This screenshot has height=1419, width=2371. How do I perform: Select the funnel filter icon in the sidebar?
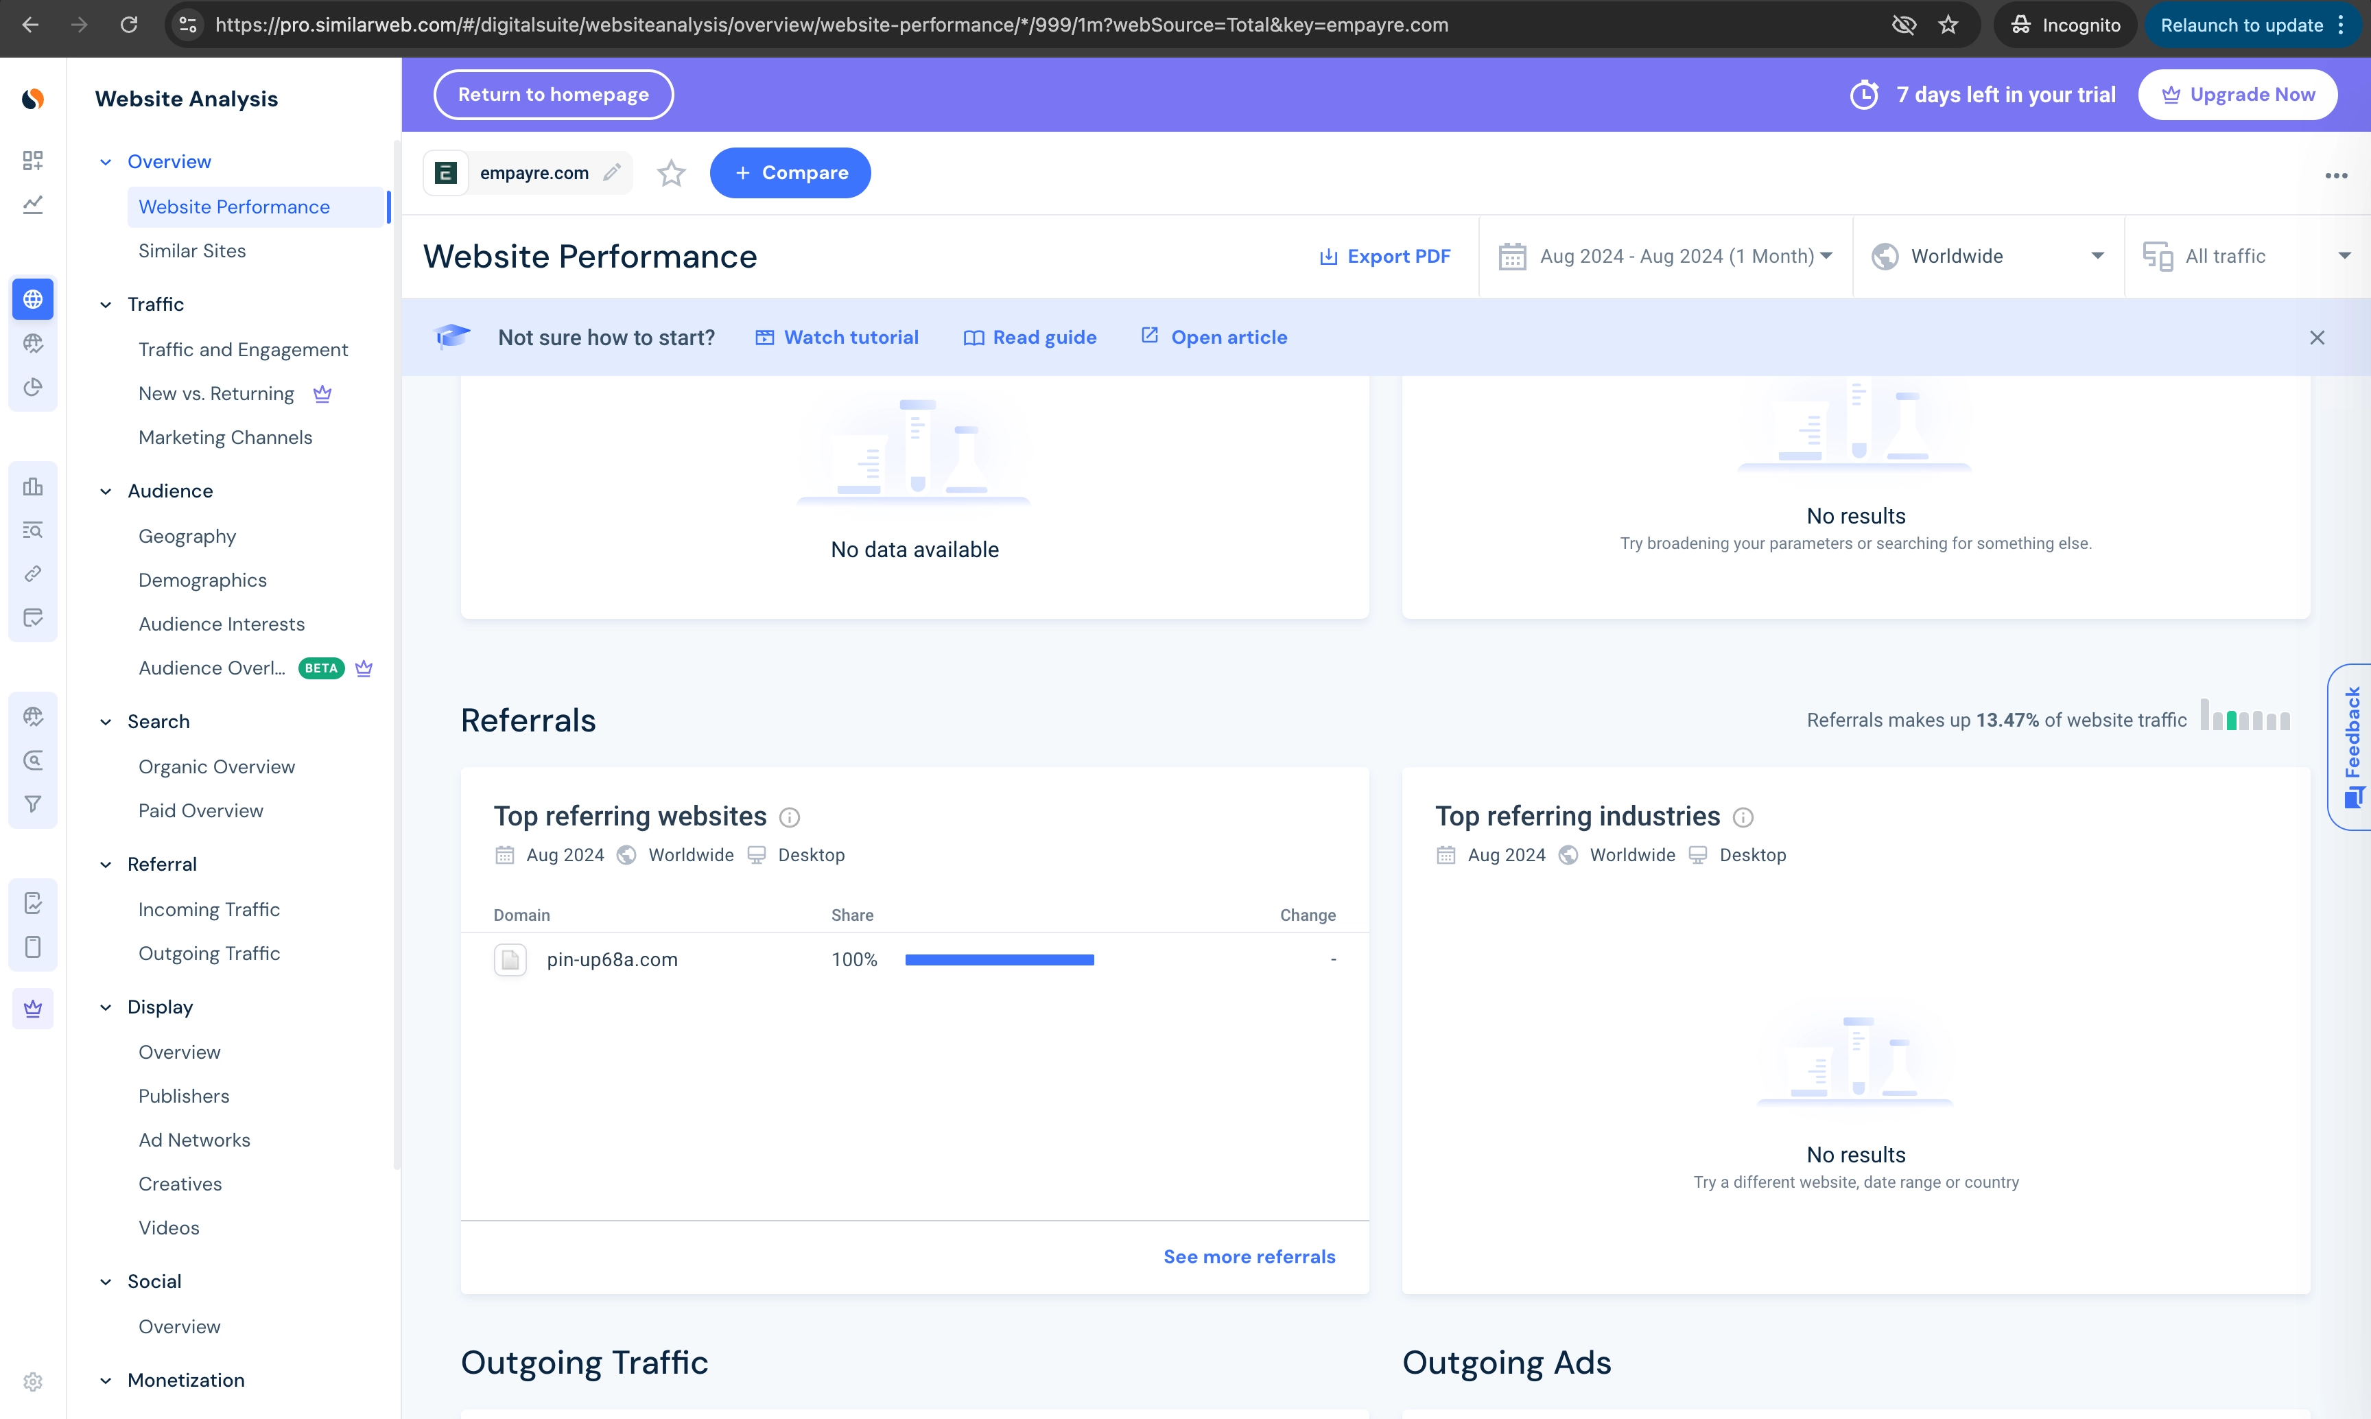(32, 804)
